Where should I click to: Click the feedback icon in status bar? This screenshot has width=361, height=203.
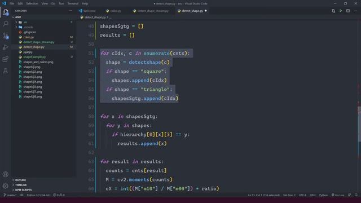click(349, 195)
